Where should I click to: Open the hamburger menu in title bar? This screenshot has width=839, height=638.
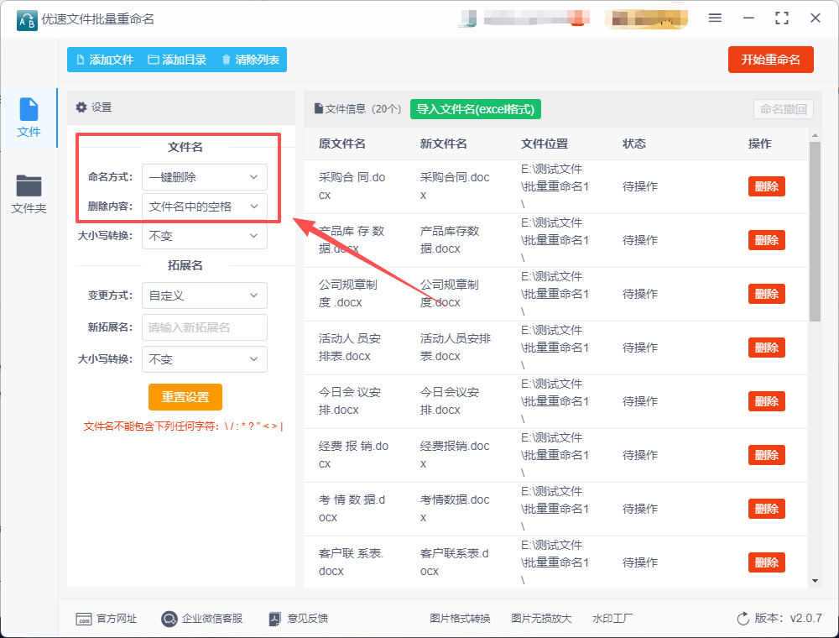(x=715, y=18)
